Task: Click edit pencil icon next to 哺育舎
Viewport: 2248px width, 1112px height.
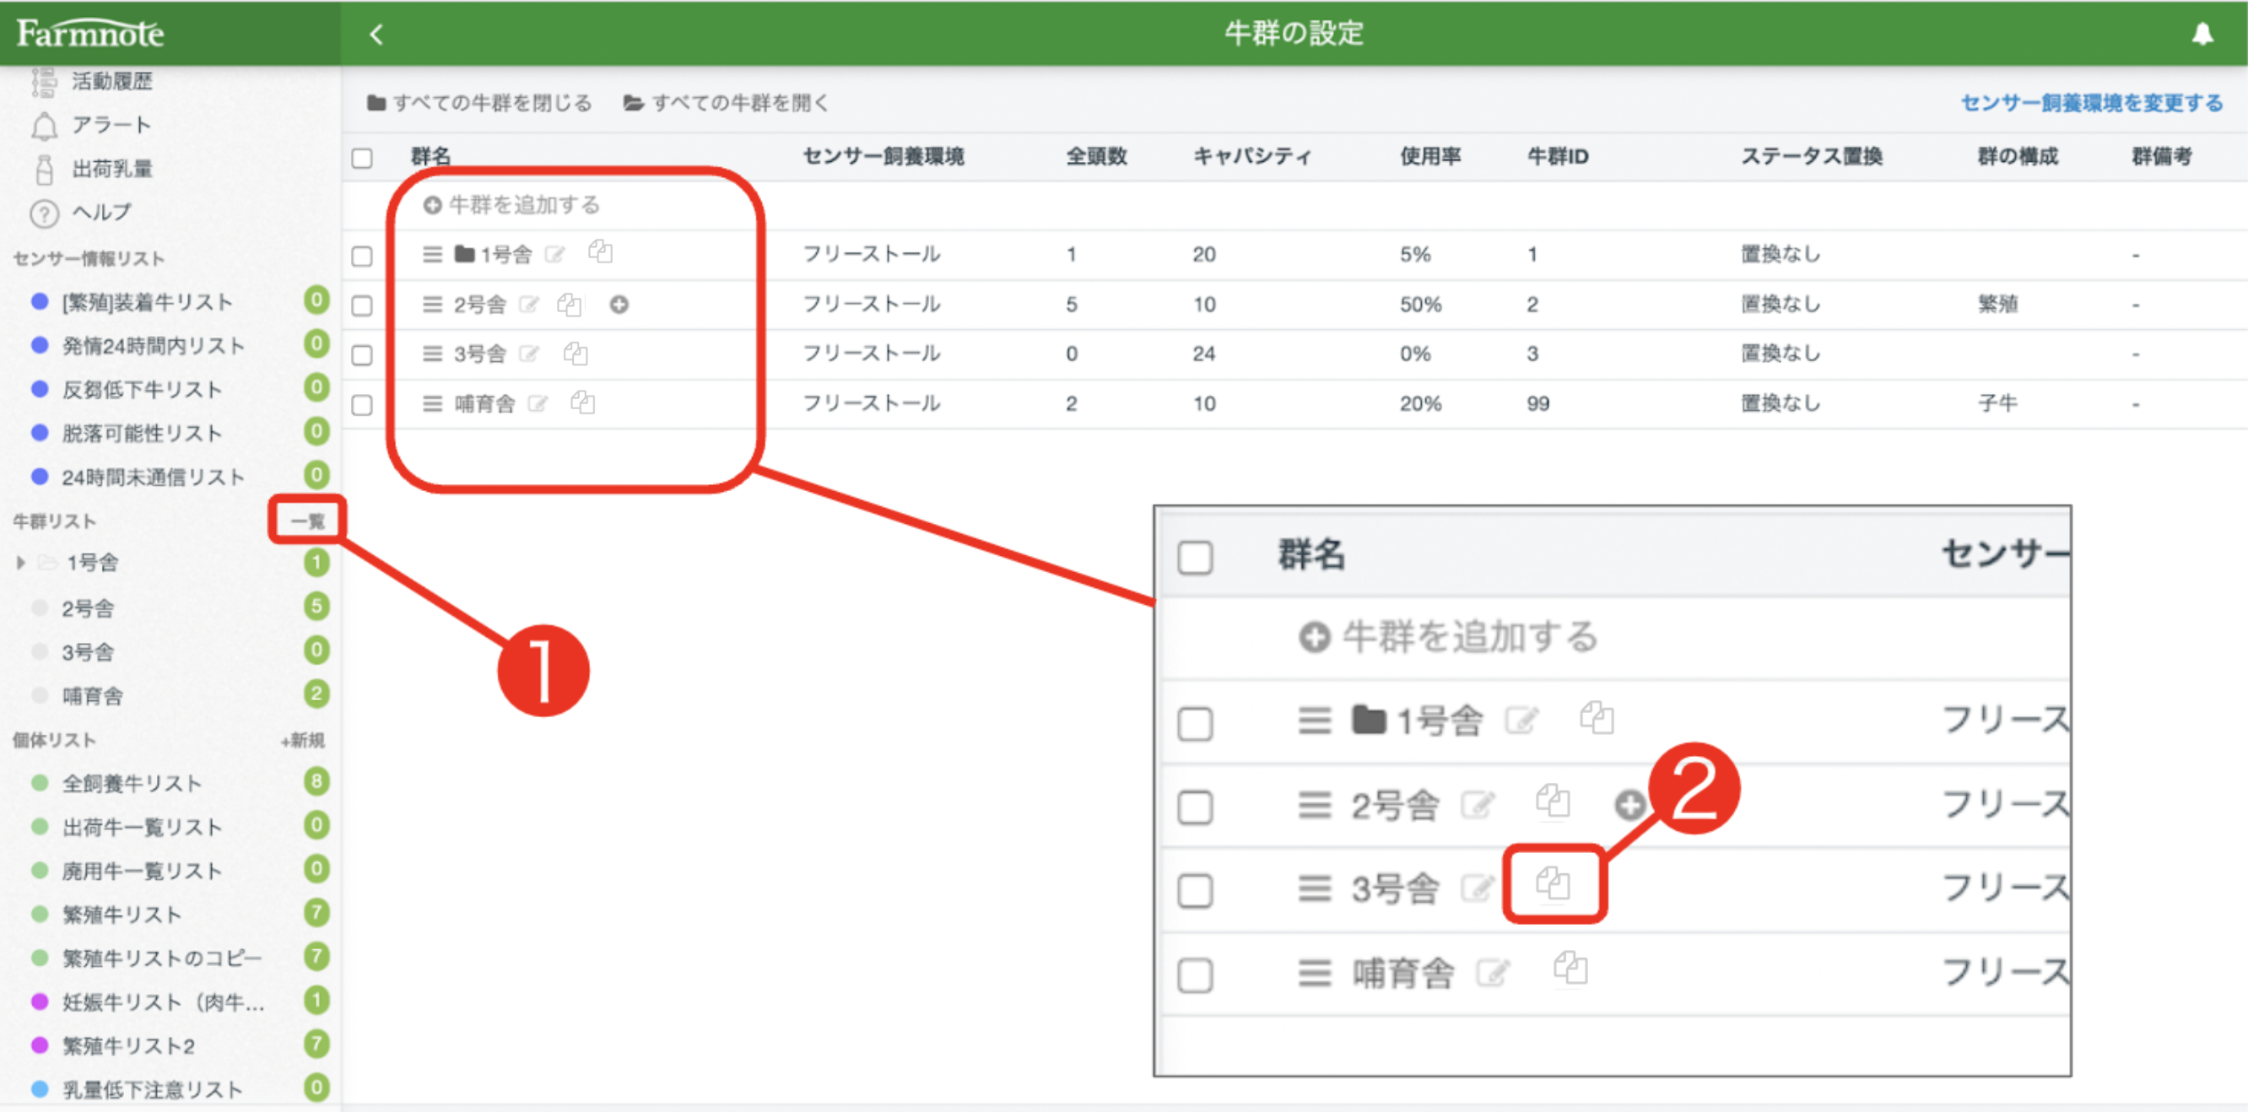Action: coord(538,403)
